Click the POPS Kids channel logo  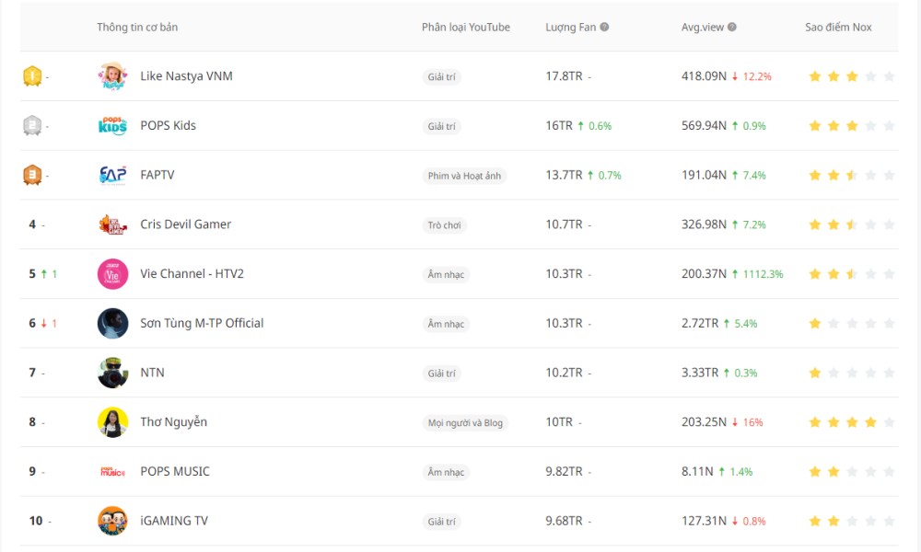tap(112, 126)
